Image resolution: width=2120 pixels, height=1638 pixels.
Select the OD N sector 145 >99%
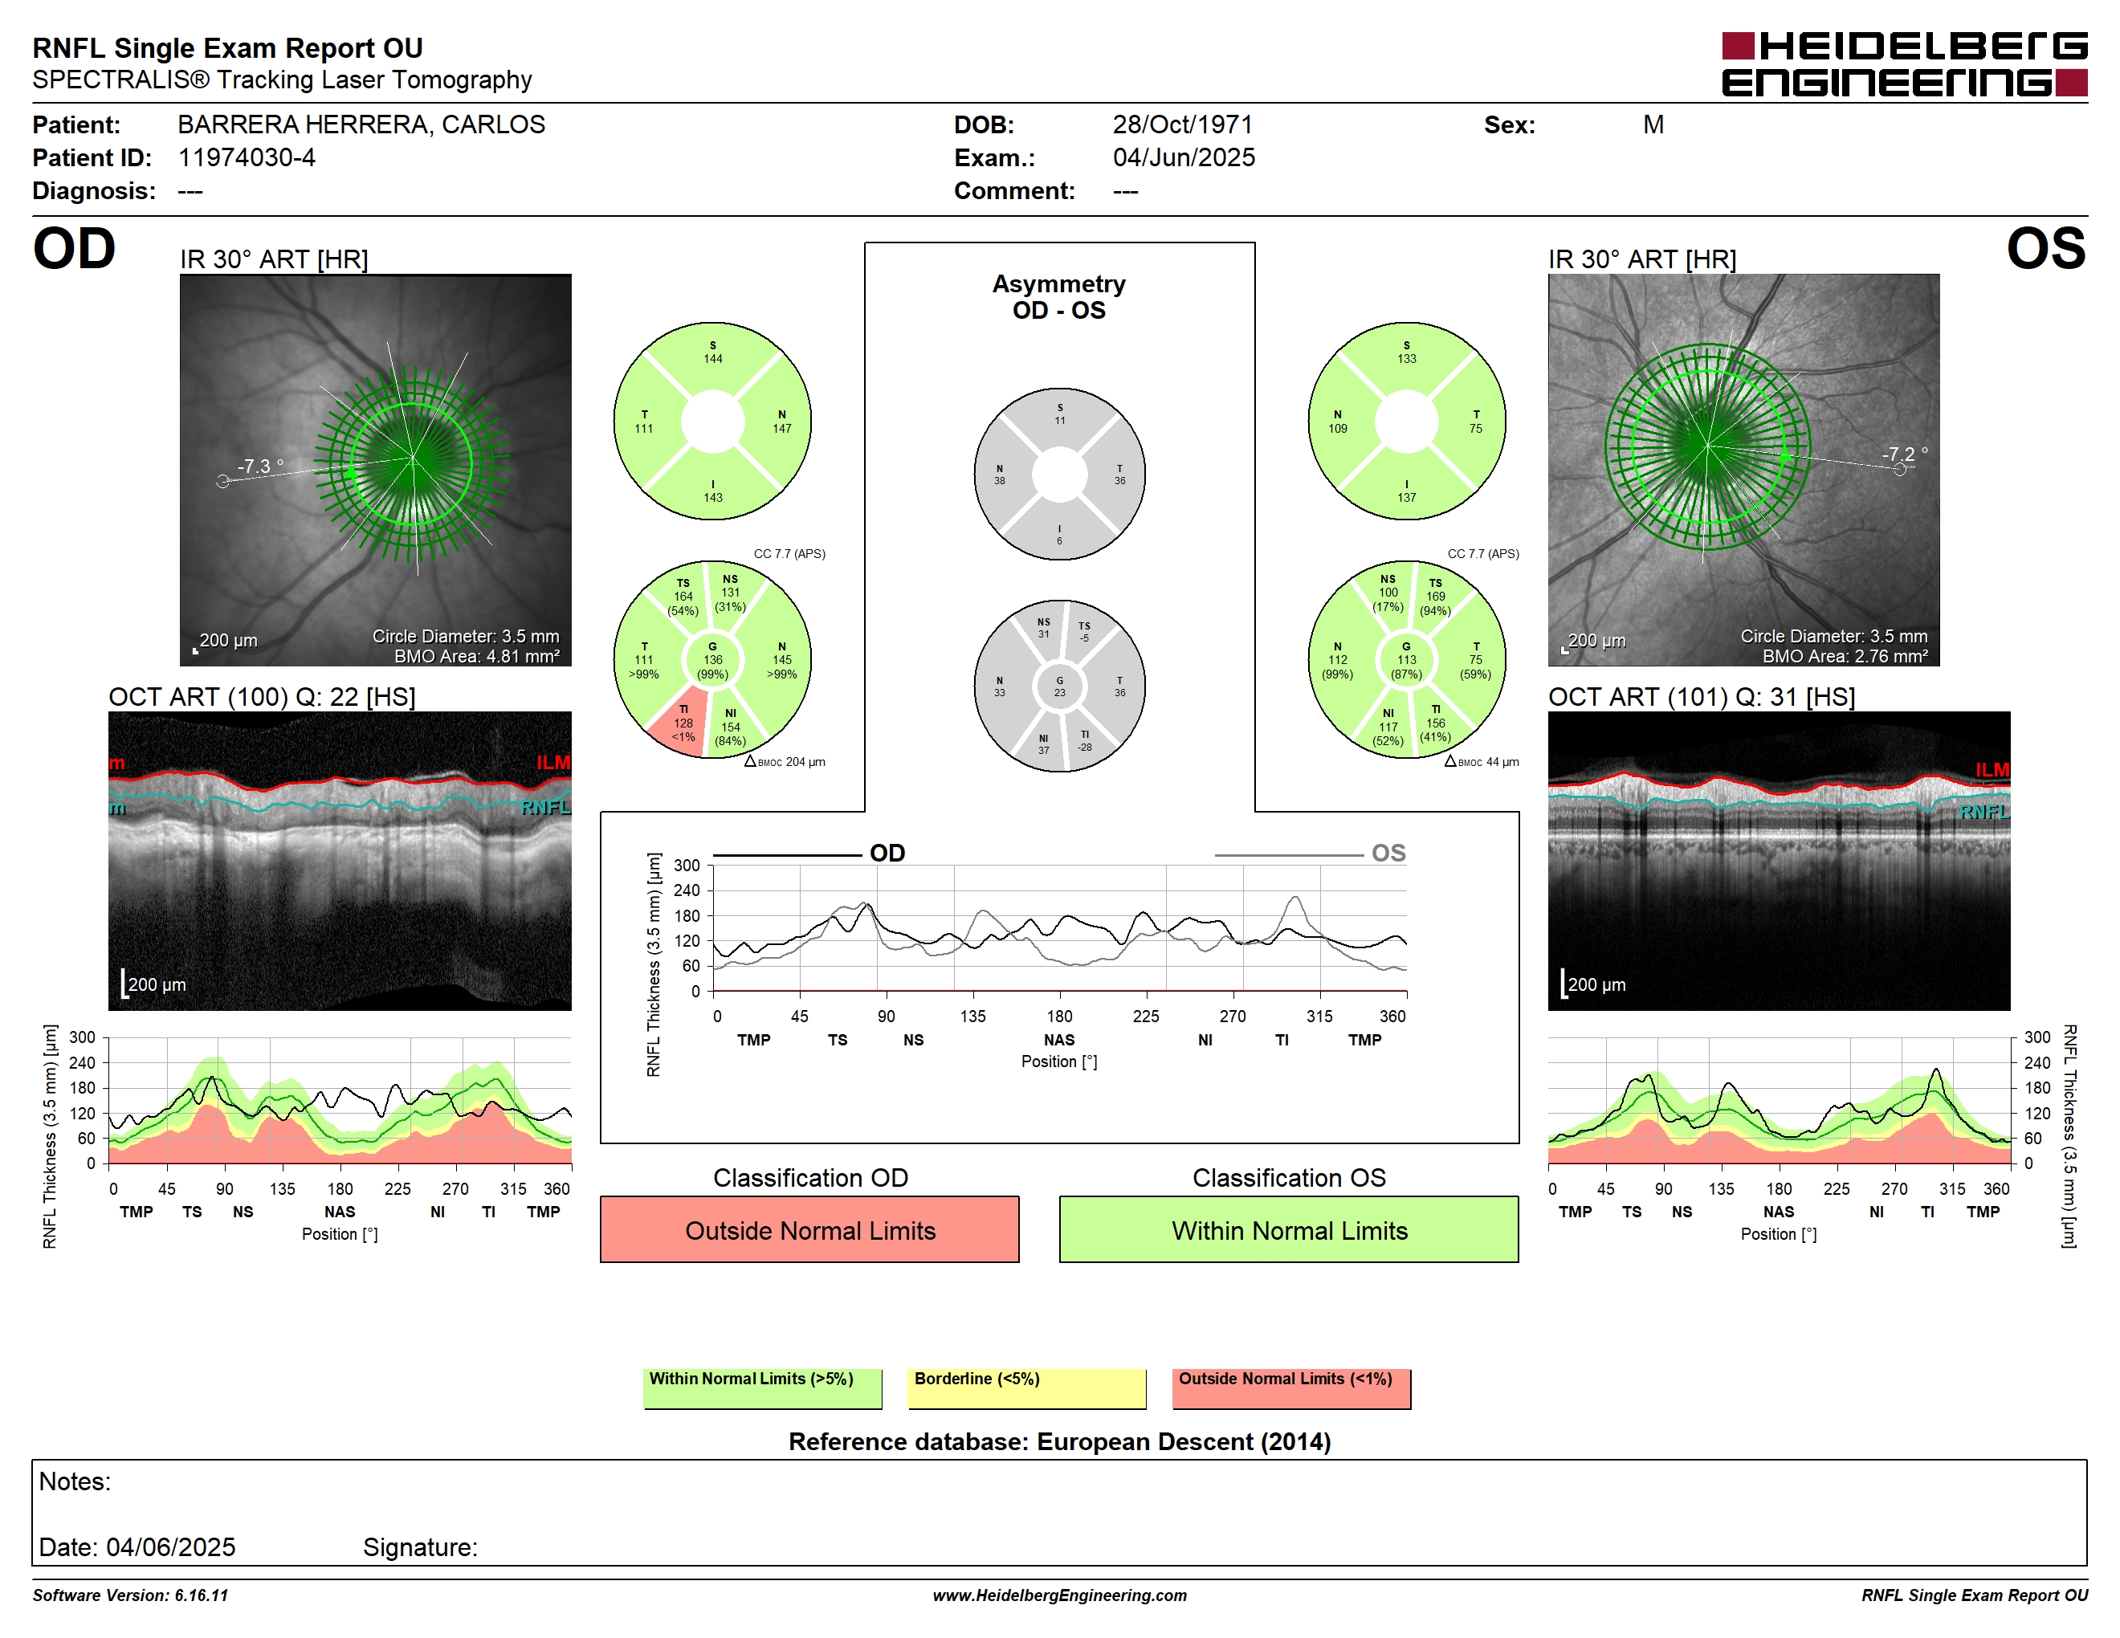pyautogui.click(x=782, y=660)
